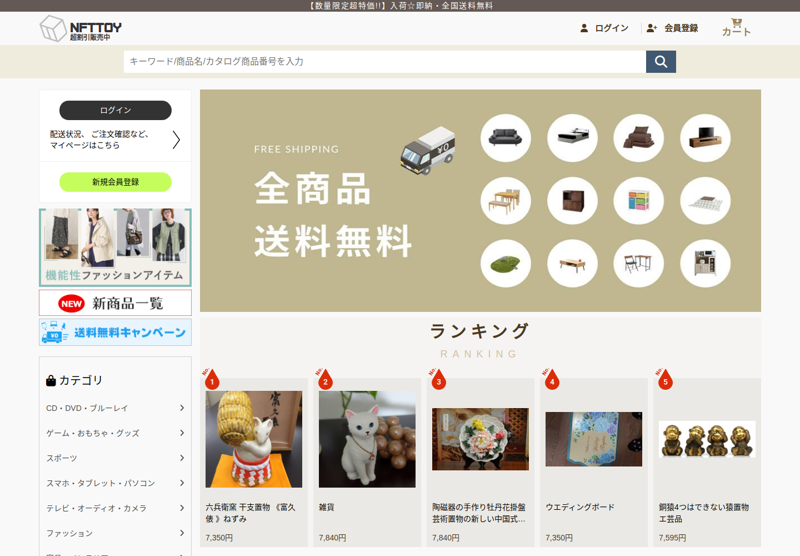The image size is (800, 556).
Task: Click the search magnifier button
Action: 661,62
